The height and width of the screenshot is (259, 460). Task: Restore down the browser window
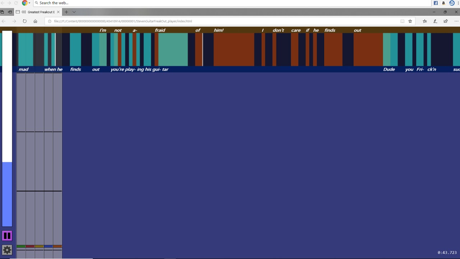[x=445, y=12]
